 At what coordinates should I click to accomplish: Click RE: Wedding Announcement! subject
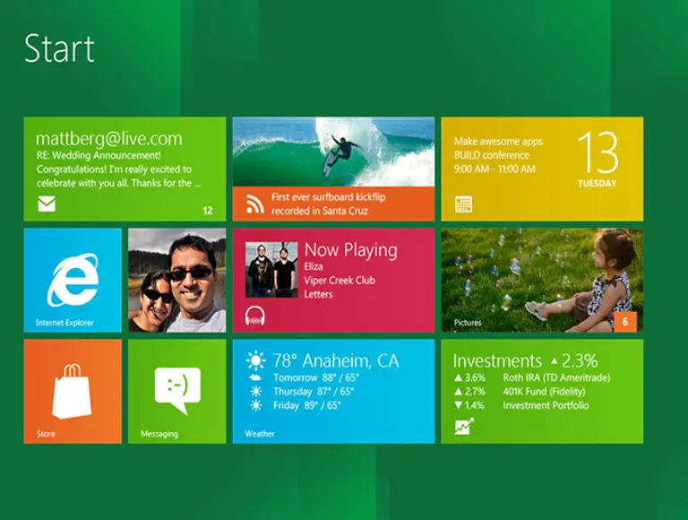tap(99, 155)
